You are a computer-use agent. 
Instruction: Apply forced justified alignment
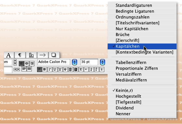(x=29, y=69)
